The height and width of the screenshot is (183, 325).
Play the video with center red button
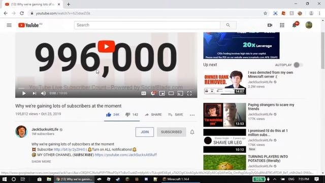(106, 46)
